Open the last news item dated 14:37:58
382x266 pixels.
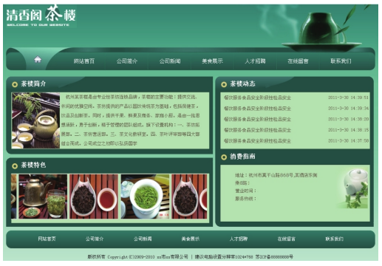[257, 141]
